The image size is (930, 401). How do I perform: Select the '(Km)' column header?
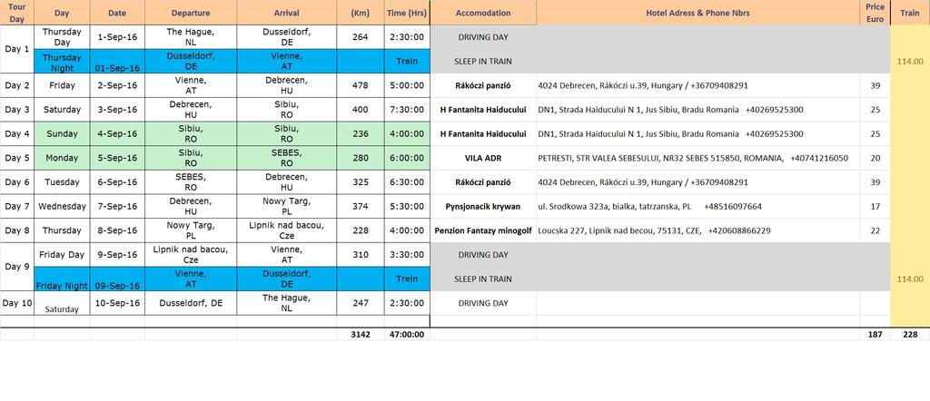[360, 13]
